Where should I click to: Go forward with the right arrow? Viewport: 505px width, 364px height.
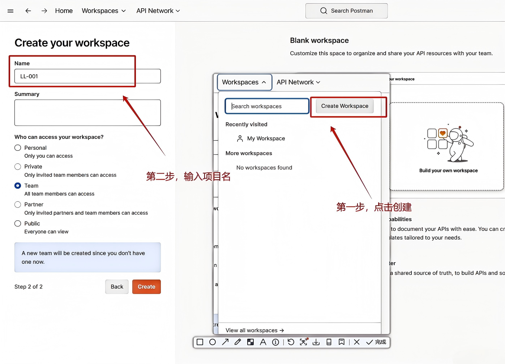click(x=44, y=11)
